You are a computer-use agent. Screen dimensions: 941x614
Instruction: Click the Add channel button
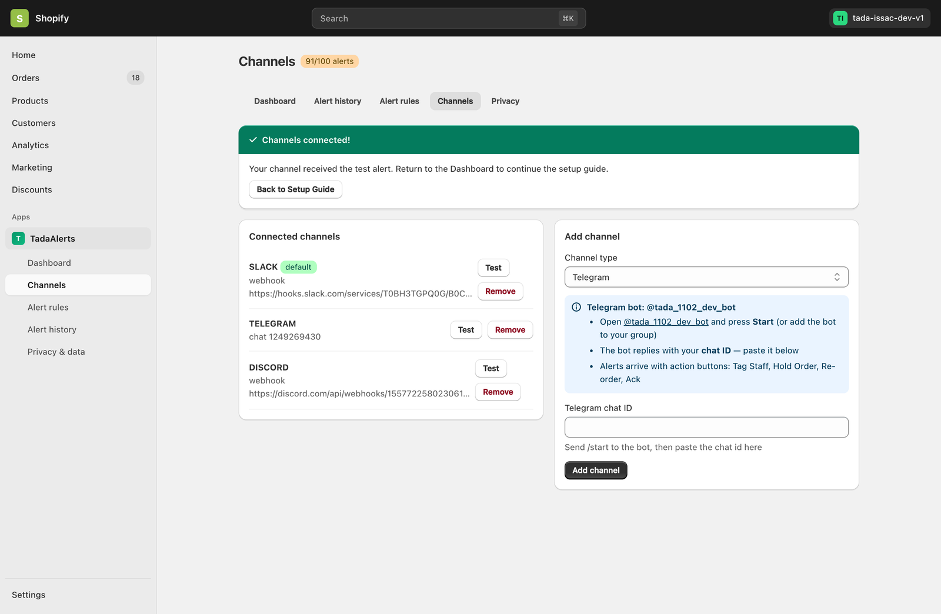tap(596, 470)
